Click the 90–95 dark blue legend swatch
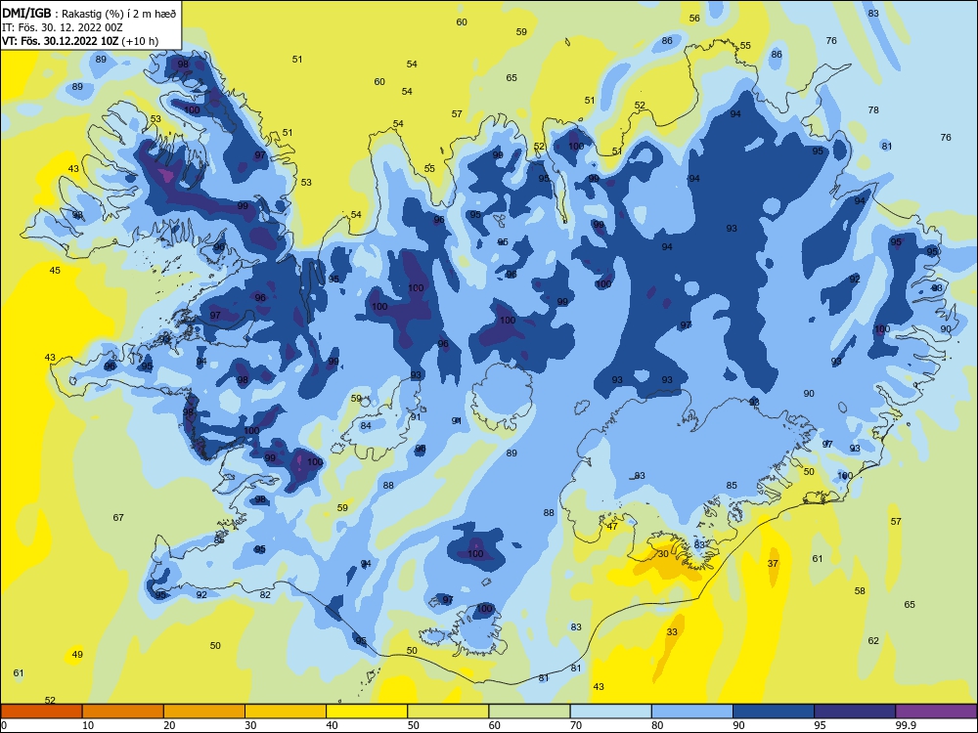Viewport: 978px width, 733px height. point(774,711)
